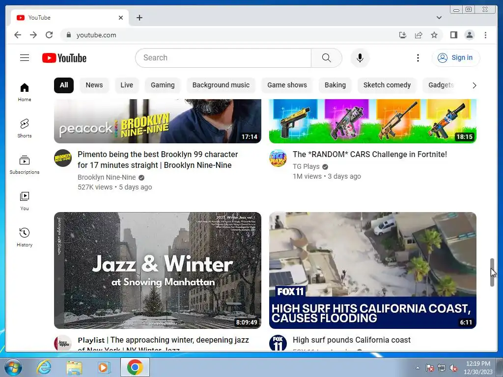This screenshot has width=503, height=377.
Task: Go to Home in sidebar
Action: 25,92
